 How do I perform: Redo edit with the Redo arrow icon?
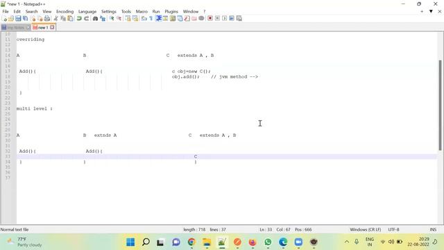pyautogui.click(x=86, y=19)
